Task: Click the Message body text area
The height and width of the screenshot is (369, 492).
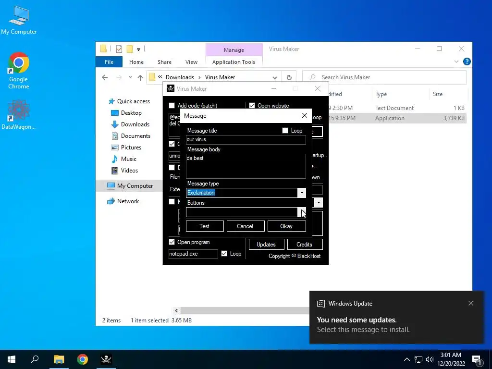Action: [246, 166]
